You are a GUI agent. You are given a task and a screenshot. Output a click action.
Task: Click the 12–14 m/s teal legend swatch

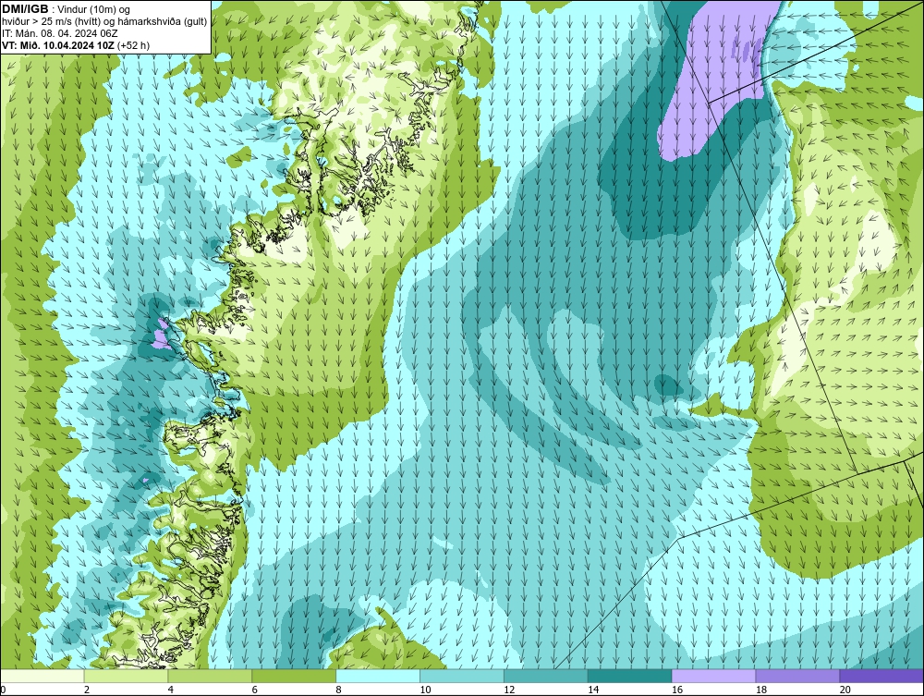point(546,676)
